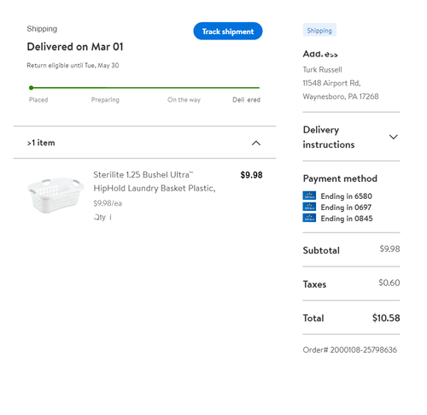
Task: Click the Total amount $10.58
Action: tap(386, 318)
